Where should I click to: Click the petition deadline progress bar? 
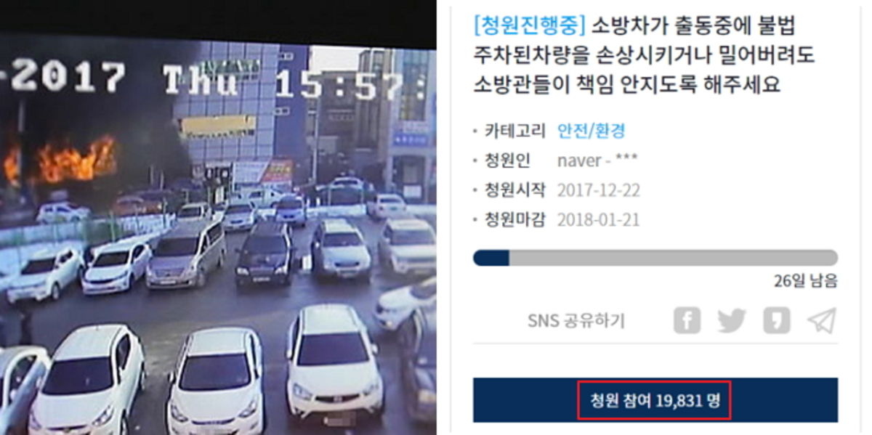click(655, 258)
